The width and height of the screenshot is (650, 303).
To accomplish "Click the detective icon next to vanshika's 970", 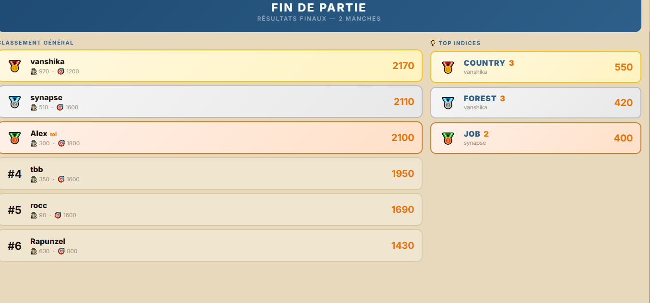I will click(34, 71).
